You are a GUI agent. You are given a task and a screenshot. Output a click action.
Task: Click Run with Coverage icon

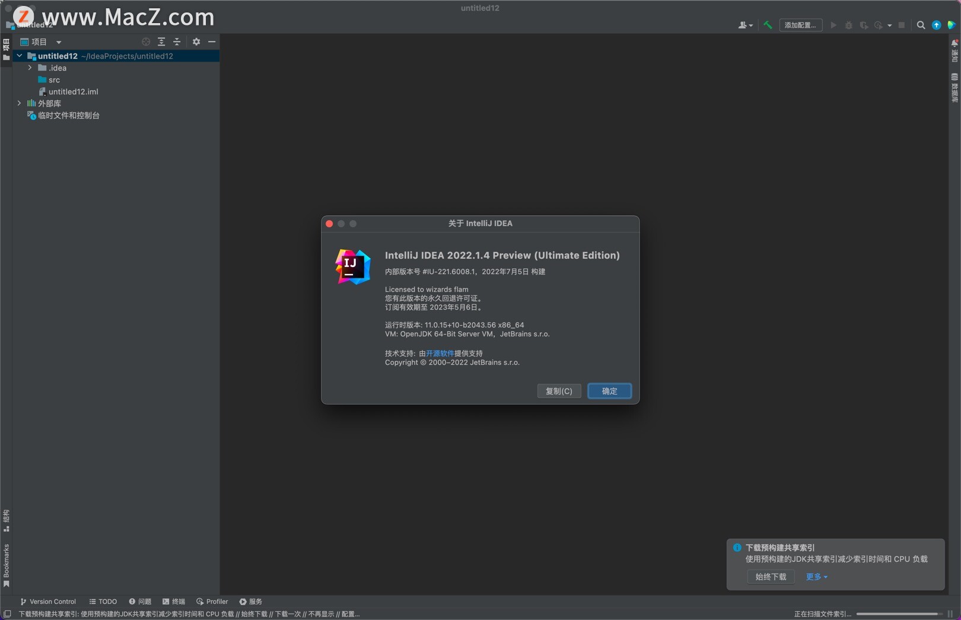point(864,25)
